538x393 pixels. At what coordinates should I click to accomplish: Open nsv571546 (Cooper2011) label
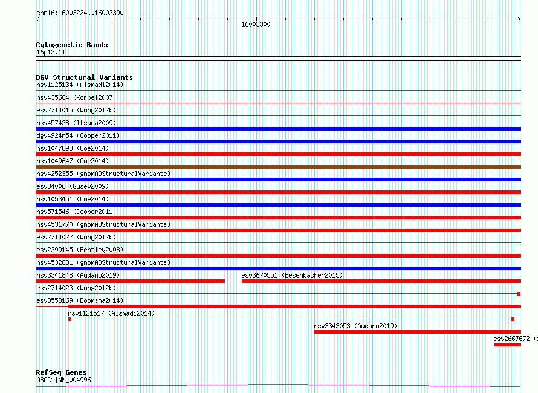click(x=76, y=212)
